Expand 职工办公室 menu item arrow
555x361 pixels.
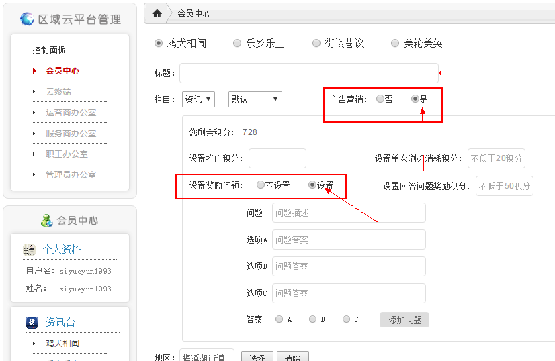(34, 154)
